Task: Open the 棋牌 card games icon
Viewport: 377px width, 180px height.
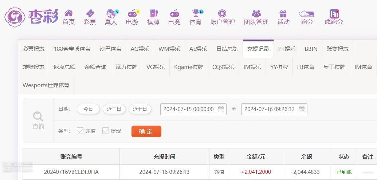Action: point(153,13)
